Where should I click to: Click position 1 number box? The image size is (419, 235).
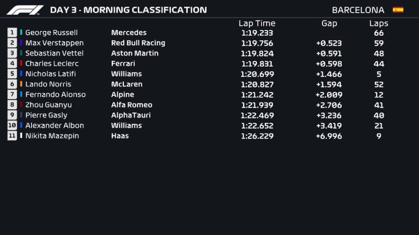click(x=12, y=33)
